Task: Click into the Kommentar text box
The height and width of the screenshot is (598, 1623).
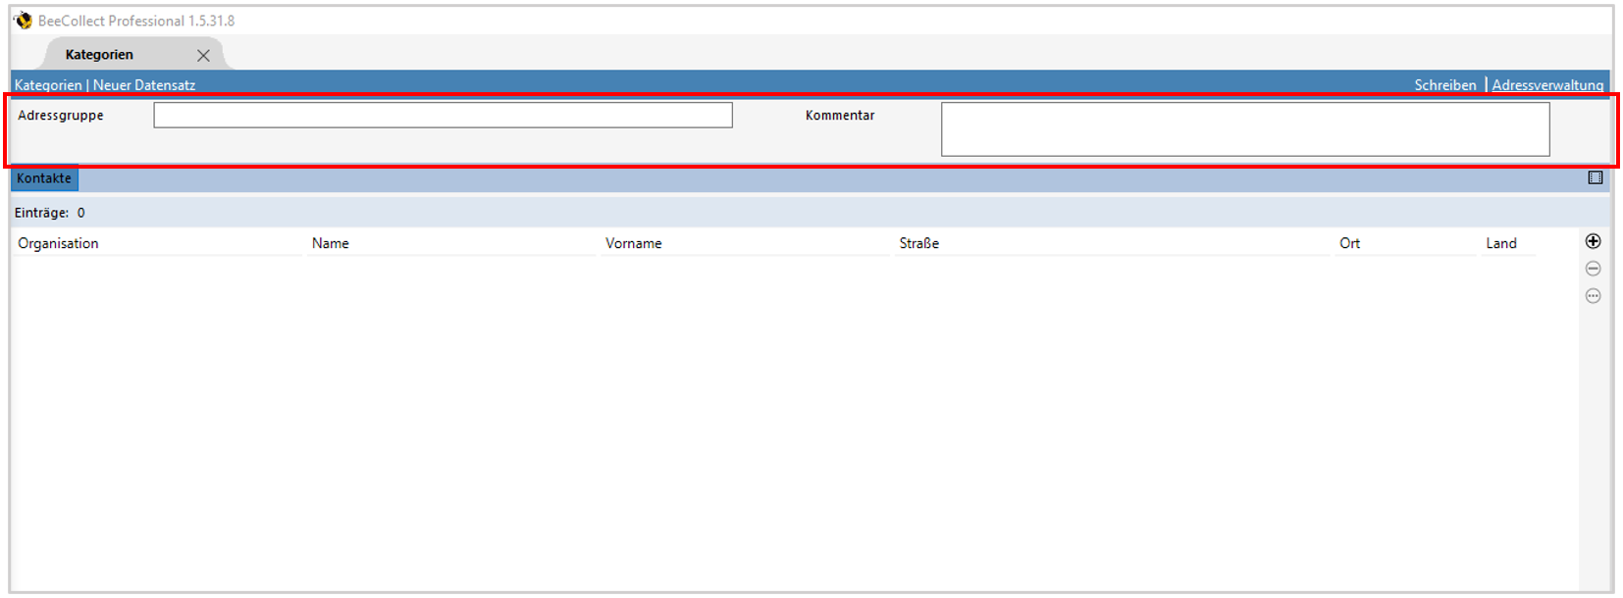Action: pos(1244,129)
